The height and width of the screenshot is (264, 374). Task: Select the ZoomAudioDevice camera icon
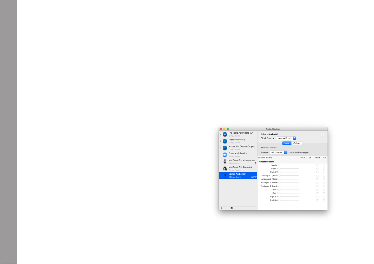coord(225,155)
